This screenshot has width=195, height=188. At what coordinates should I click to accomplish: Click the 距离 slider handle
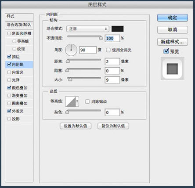(x=68, y=61)
